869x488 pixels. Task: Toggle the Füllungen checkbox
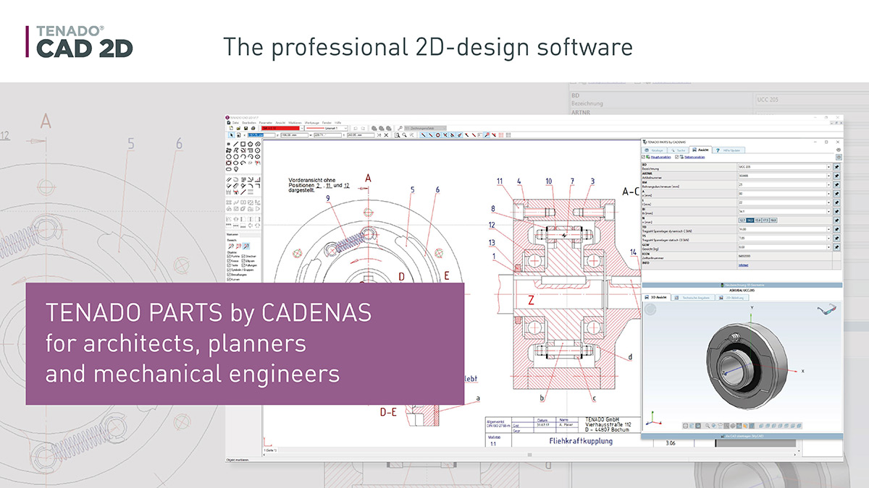243,265
